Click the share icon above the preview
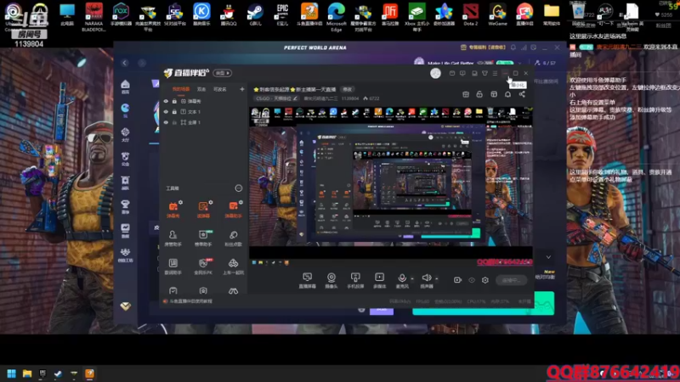 click(x=522, y=94)
